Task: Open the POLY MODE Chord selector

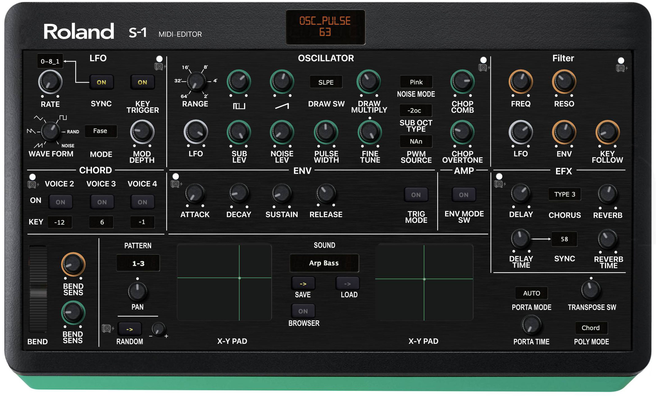Action: [x=591, y=328]
